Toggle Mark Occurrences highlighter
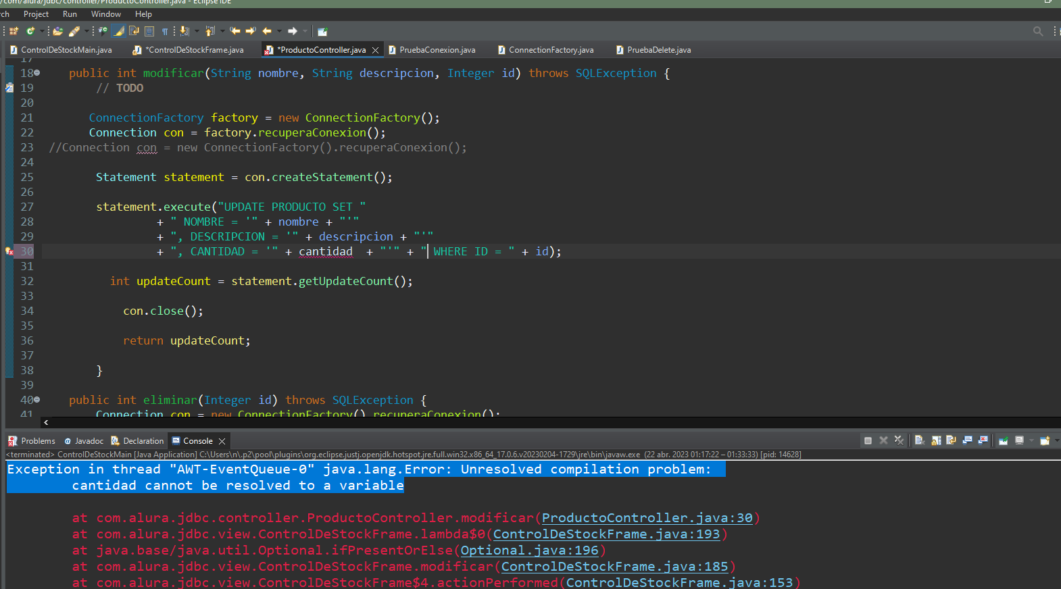1061x589 pixels. tap(118, 31)
